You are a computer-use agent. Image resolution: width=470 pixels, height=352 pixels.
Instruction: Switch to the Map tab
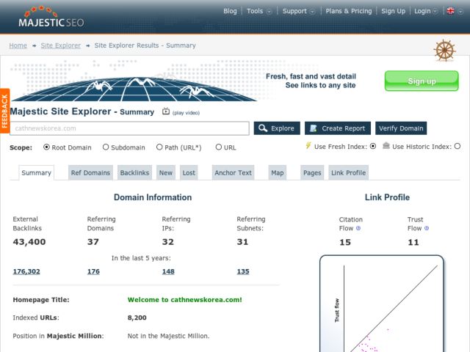click(x=278, y=173)
